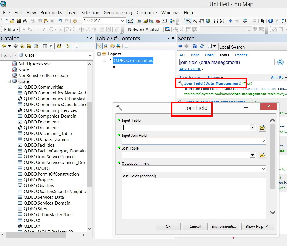
Task: Click the Go Back to Previous Extent arrow
Action: 231,21
